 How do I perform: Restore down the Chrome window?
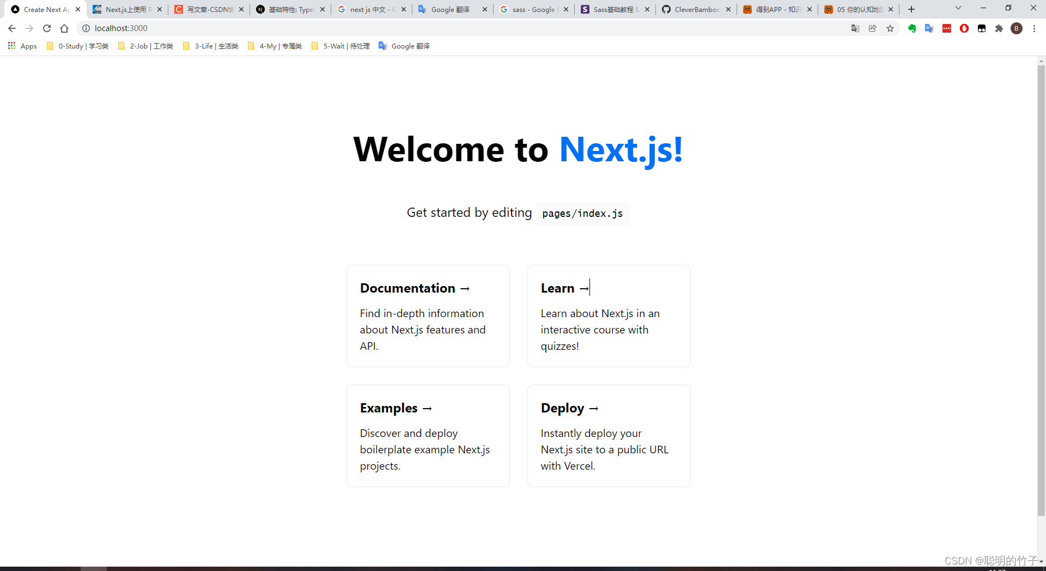coord(1008,8)
